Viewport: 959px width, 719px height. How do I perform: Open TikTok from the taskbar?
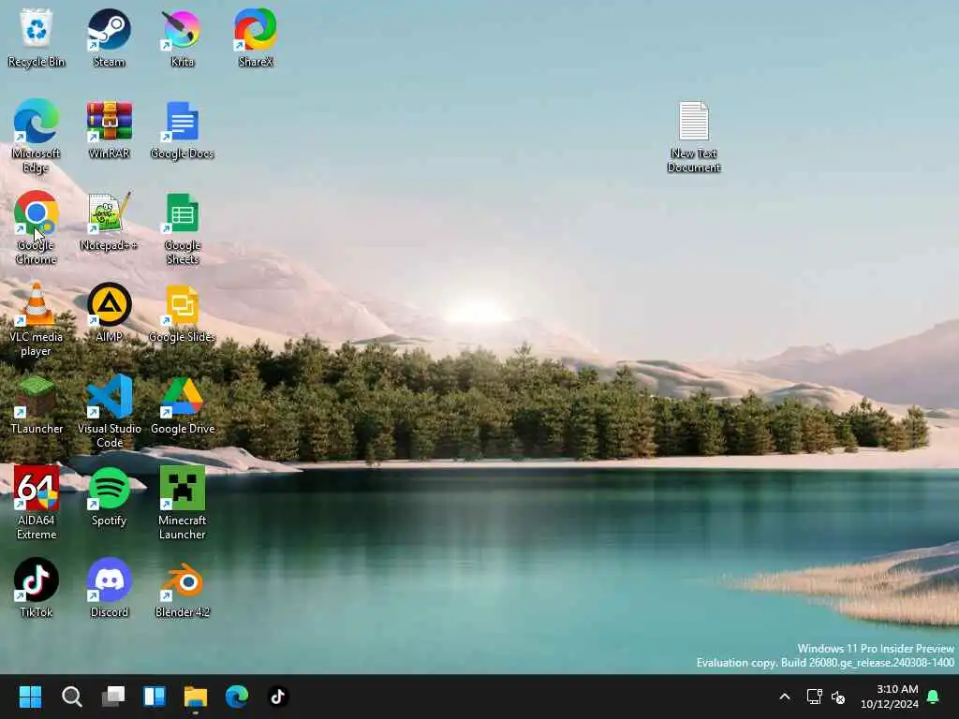[x=278, y=697]
